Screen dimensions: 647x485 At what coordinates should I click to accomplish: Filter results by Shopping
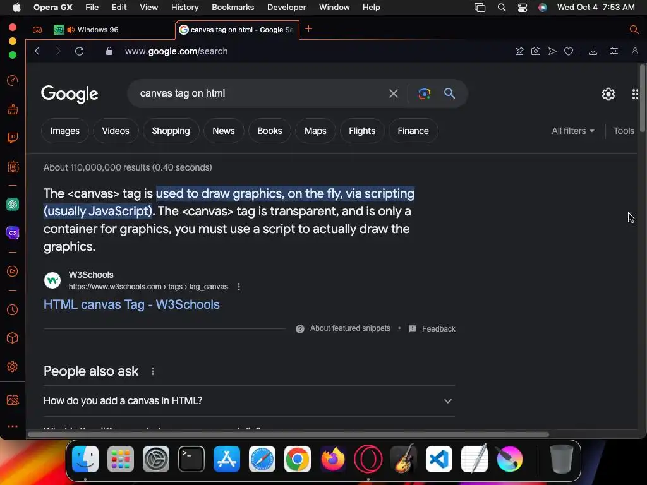tap(171, 131)
